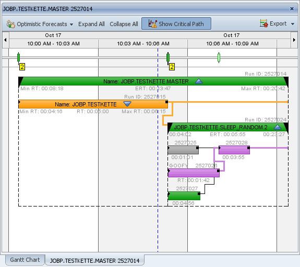Toggle the Show Critical Path button
The height and width of the screenshot is (267, 300).
tap(176, 23)
